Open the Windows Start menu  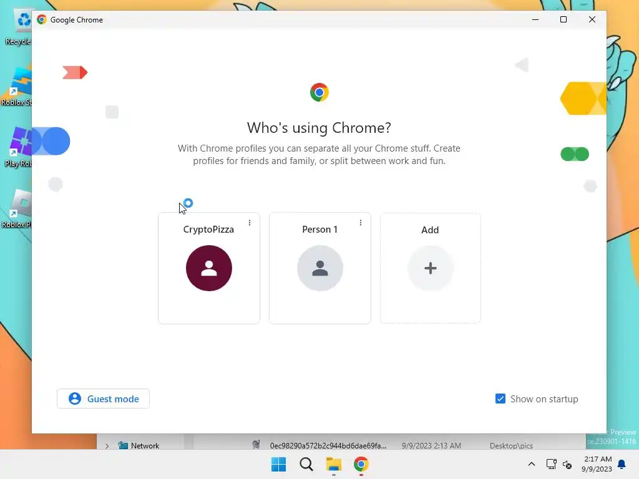(279, 464)
